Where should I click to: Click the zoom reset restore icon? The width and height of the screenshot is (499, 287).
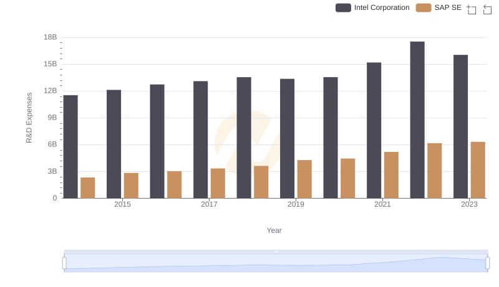487,9
